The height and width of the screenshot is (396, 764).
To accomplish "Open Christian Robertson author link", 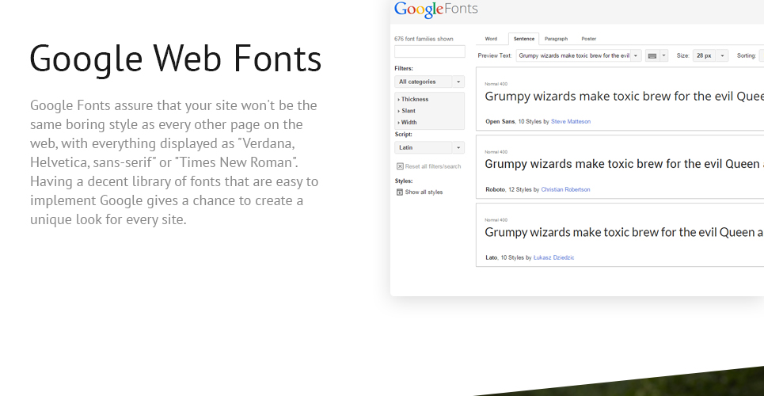I will point(565,189).
